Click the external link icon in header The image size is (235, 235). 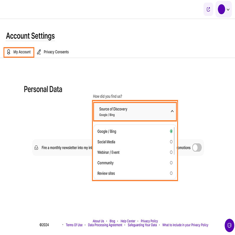[x=208, y=9]
